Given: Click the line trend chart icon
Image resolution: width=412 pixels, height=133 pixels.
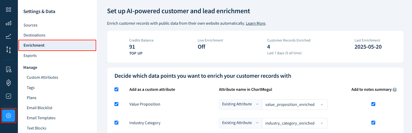Looking at the screenshot, I should click(x=8, y=36).
